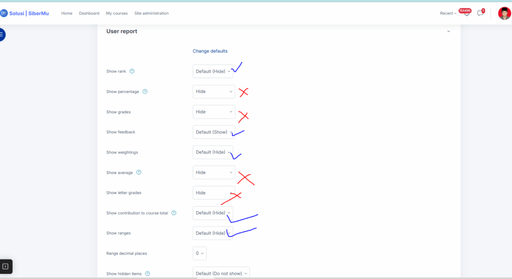Click the Show letter grades label

click(124, 193)
